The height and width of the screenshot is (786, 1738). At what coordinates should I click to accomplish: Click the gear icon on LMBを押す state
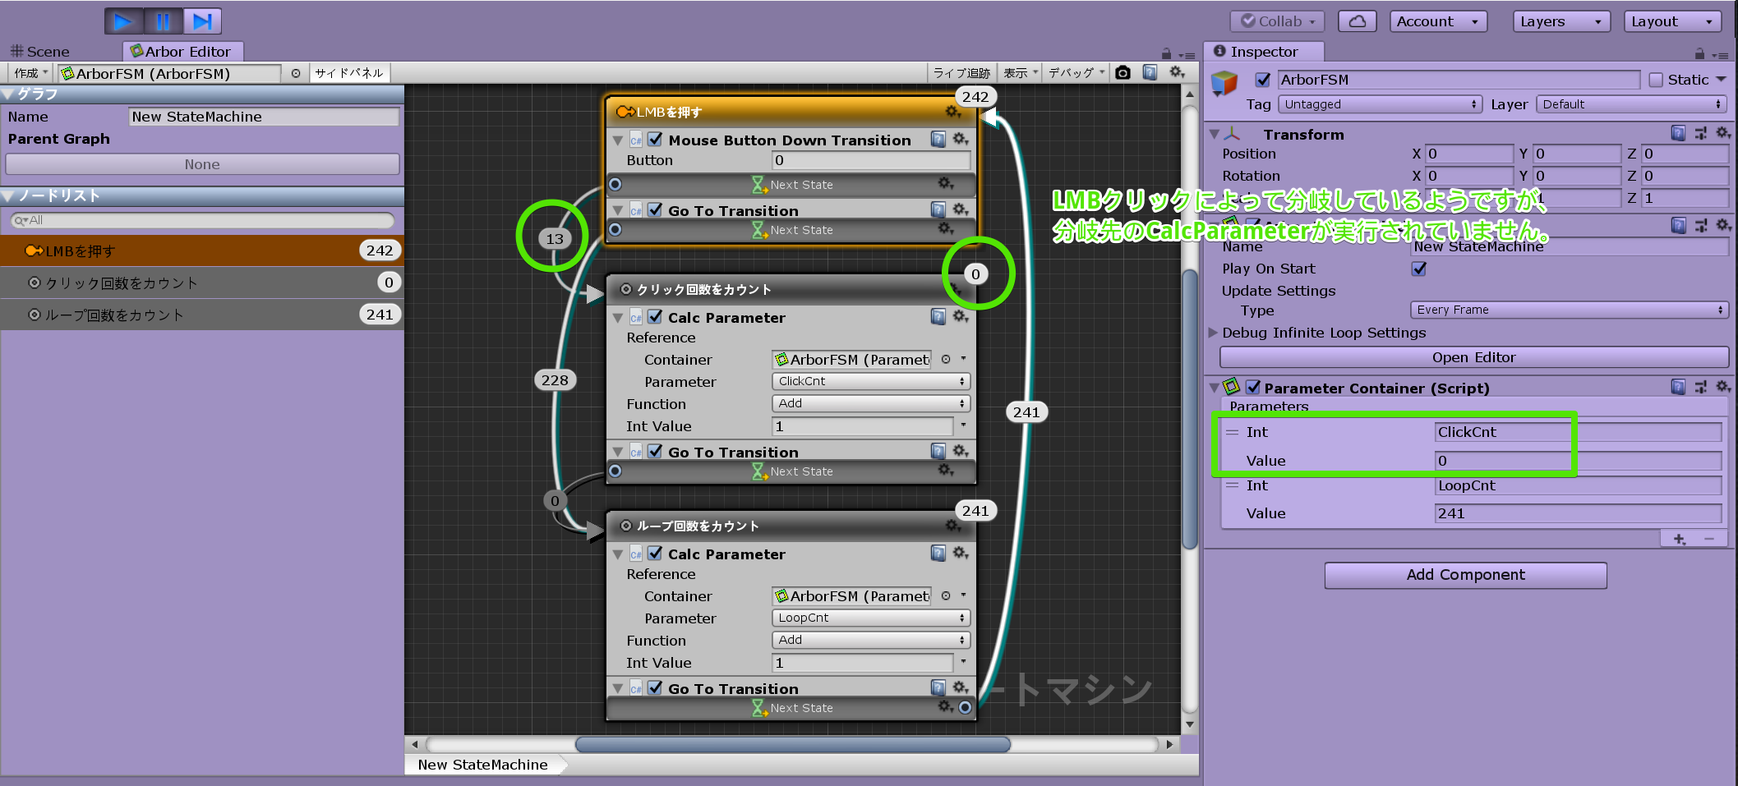(953, 113)
